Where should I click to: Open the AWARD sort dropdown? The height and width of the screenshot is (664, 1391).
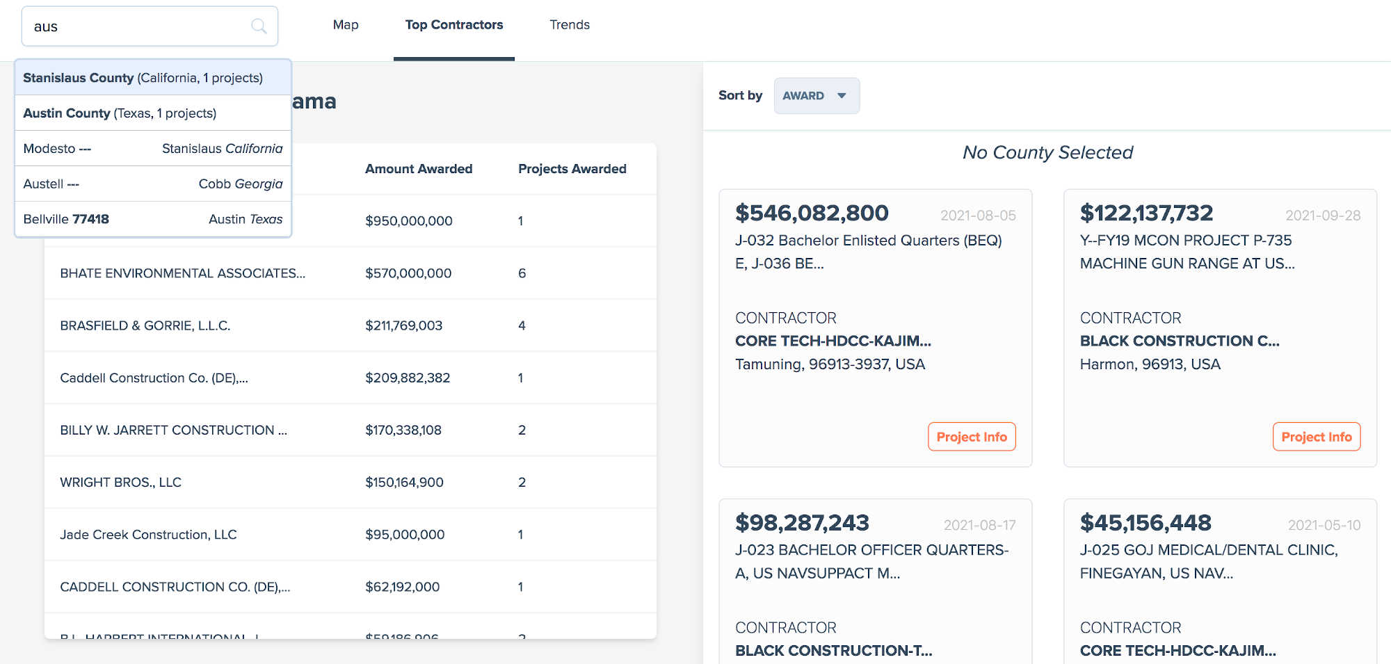pos(816,96)
